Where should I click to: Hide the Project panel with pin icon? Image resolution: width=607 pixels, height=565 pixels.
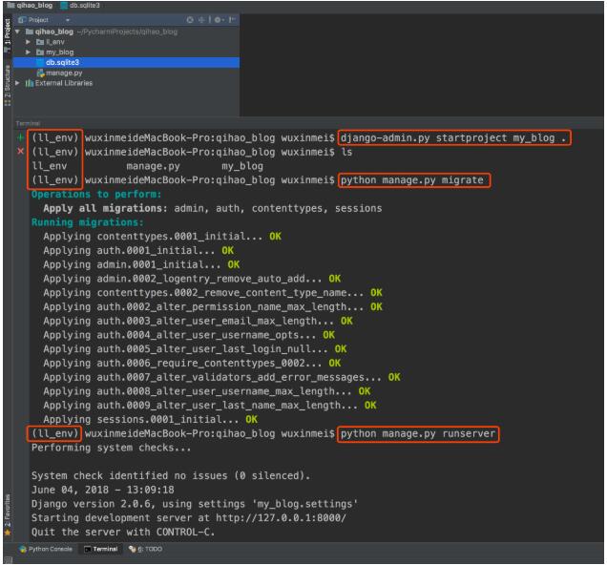(x=232, y=20)
